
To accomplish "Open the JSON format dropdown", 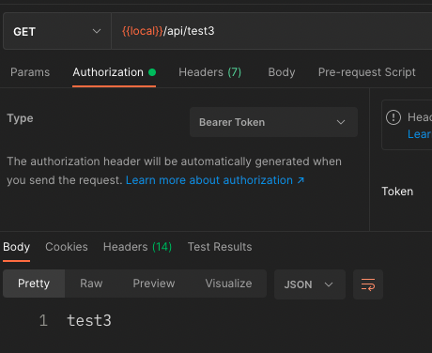I will click(310, 284).
